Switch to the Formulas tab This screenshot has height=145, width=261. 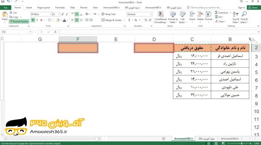click(60, 8)
